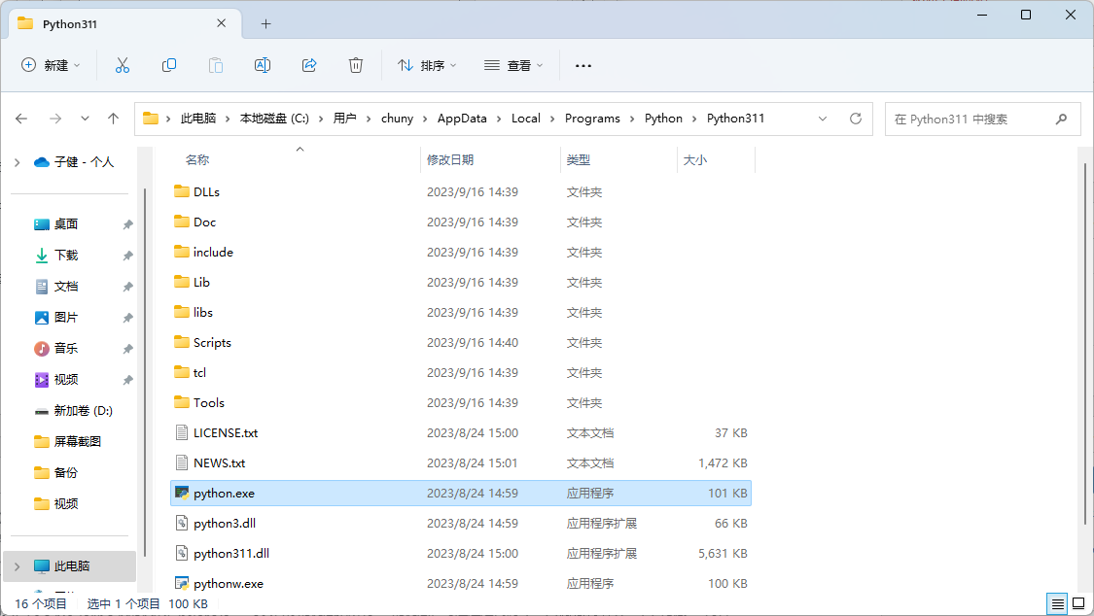Click the DLLs folder icon

point(182,191)
